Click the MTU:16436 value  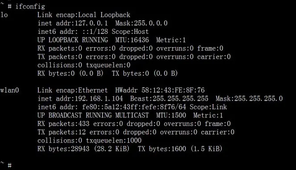pos(132,40)
